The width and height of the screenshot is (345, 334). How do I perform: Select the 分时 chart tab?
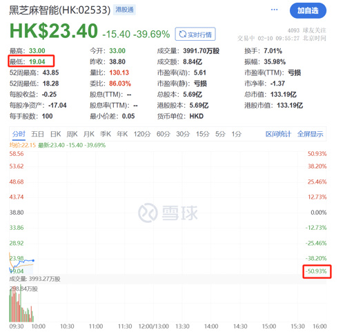19,134
